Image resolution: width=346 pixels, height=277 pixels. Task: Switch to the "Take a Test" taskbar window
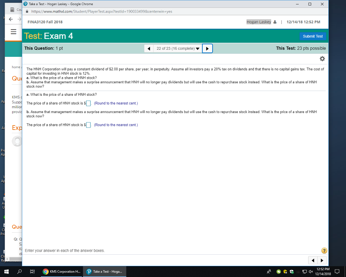104,272
